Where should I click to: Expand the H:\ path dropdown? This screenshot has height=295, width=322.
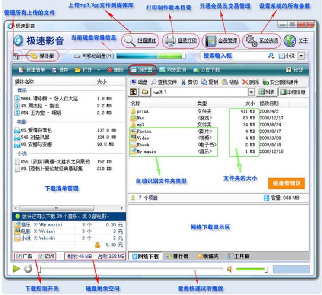pyautogui.click(x=251, y=92)
